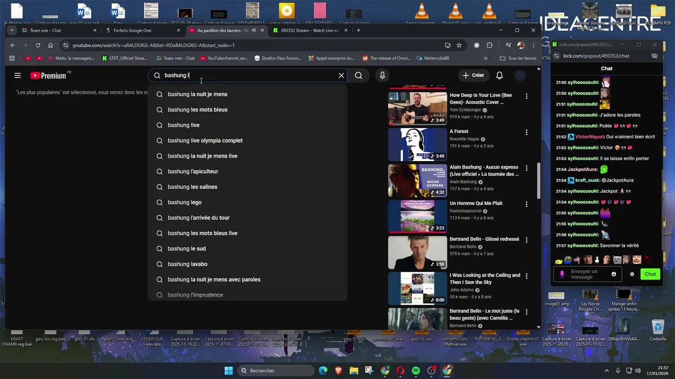Choose suggestion bashung les mots bleus
The width and height of the screenshot is (675, 379).
247,109
